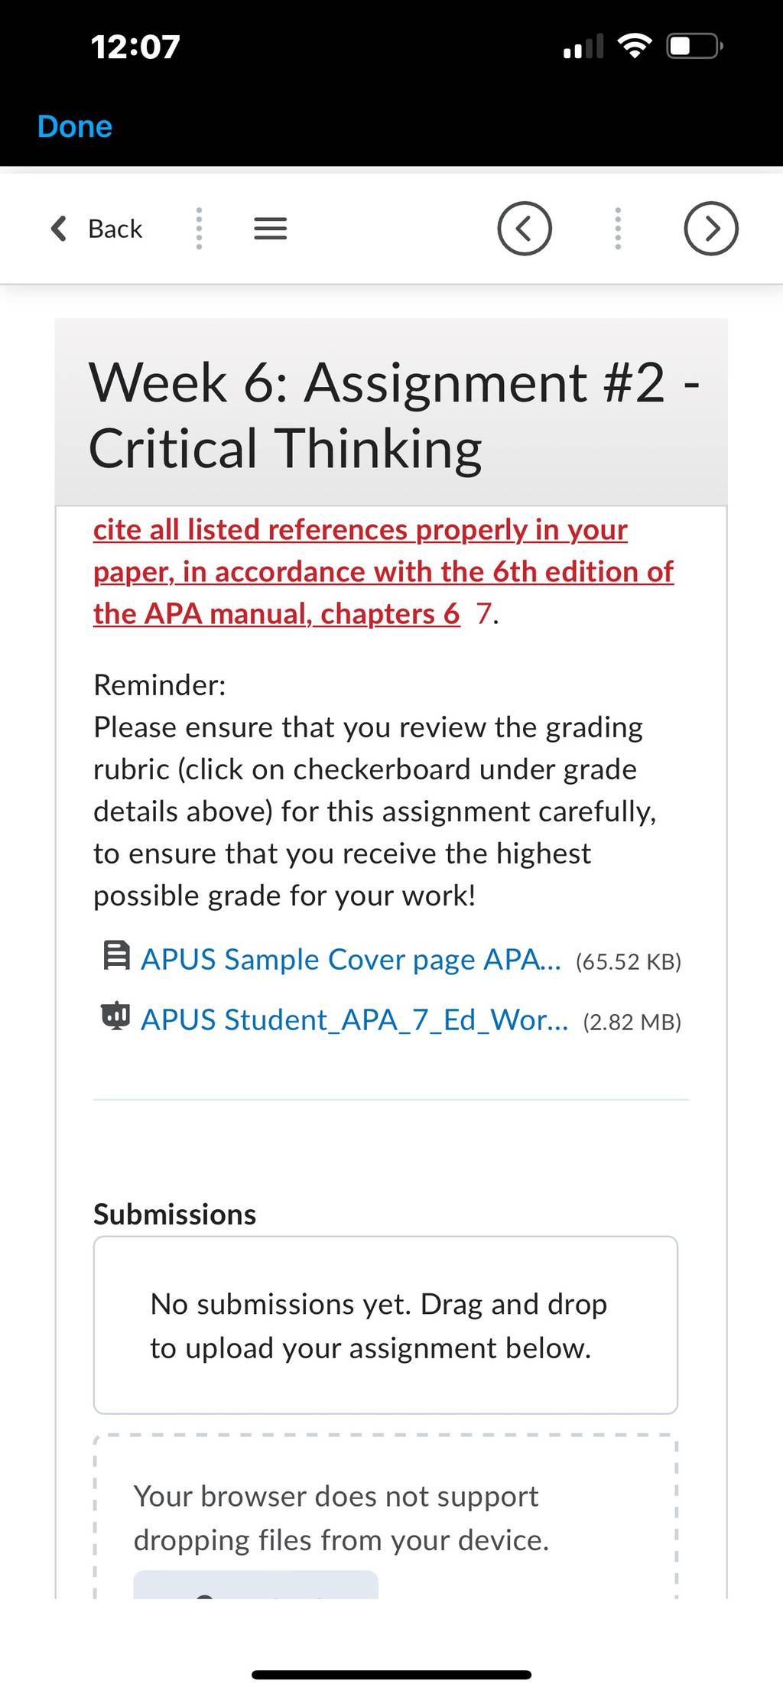This screenshot has width=783, height=1694.
Task: Click the document icon beside Sample Cover page
Action: point(115,955)
